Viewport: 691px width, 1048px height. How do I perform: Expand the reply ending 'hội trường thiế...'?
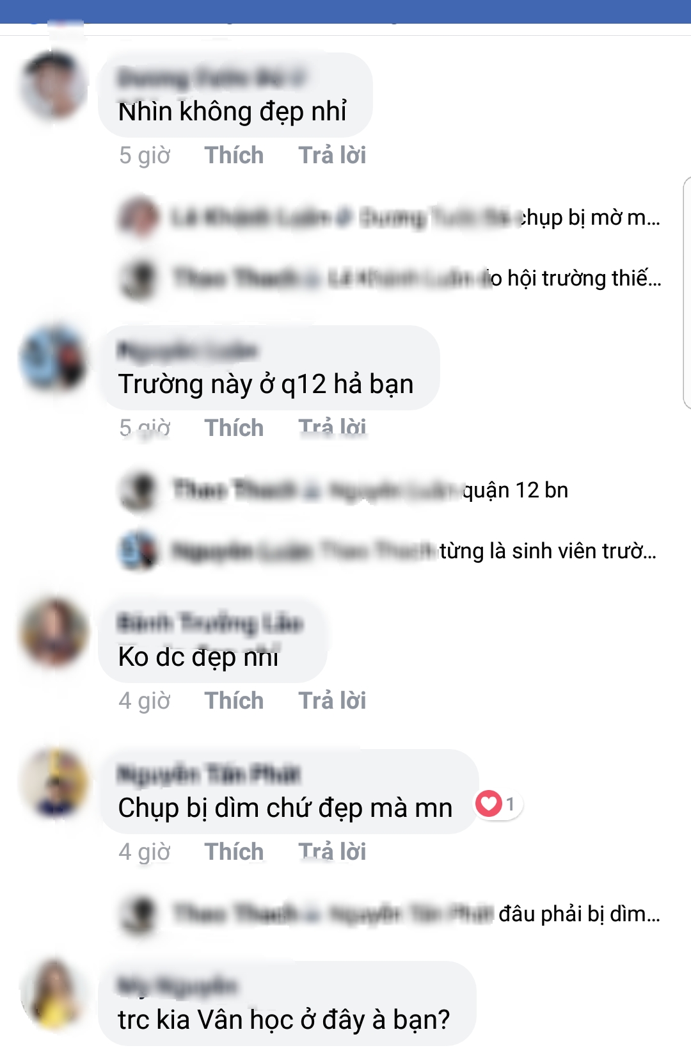click(x=390, y=278)
